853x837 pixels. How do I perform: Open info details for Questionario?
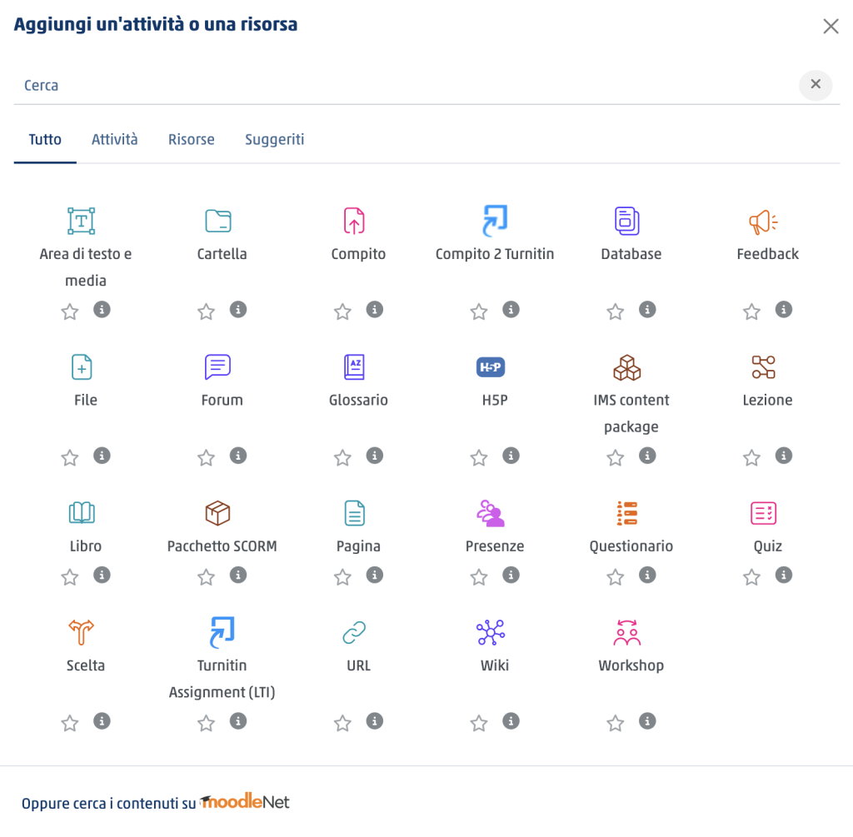tap(647, 575)
